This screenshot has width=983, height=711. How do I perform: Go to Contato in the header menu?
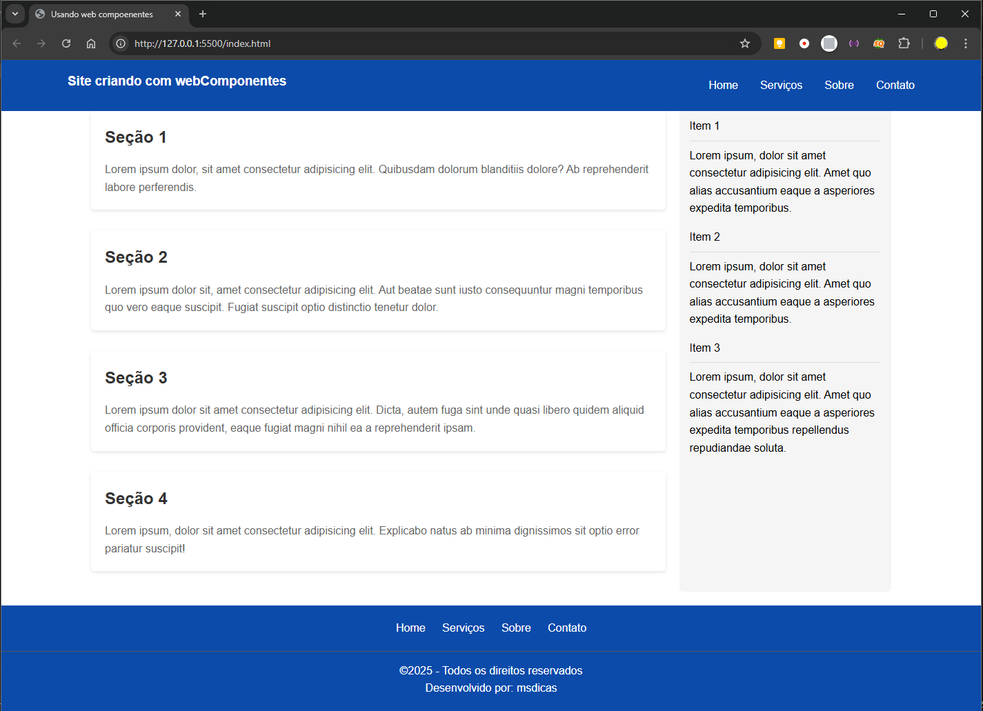pos(895,85)
